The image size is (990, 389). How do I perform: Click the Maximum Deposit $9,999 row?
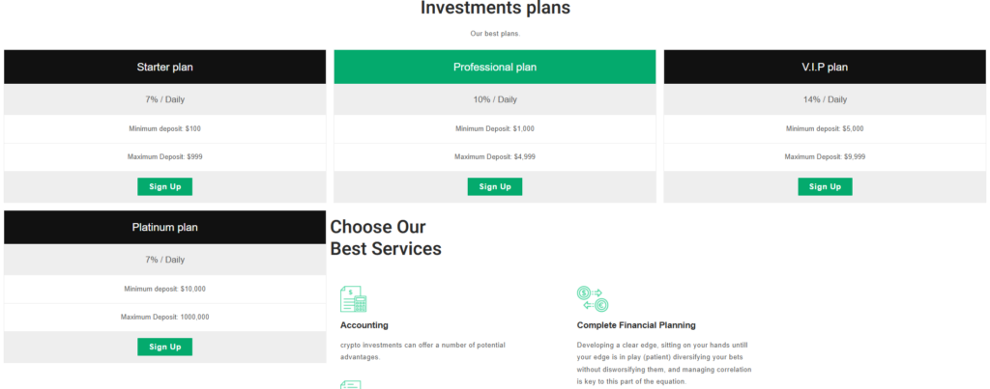(825, 156)
